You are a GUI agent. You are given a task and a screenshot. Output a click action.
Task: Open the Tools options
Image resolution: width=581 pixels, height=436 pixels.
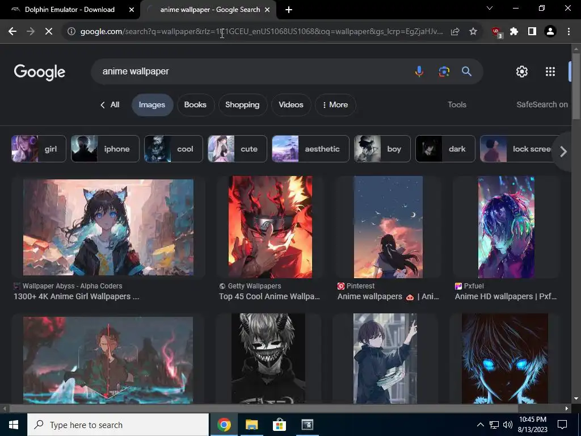coord(457,105)
